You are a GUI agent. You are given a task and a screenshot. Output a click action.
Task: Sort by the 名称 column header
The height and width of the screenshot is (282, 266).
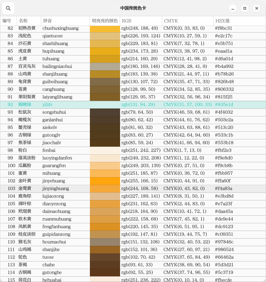(29, 21)
